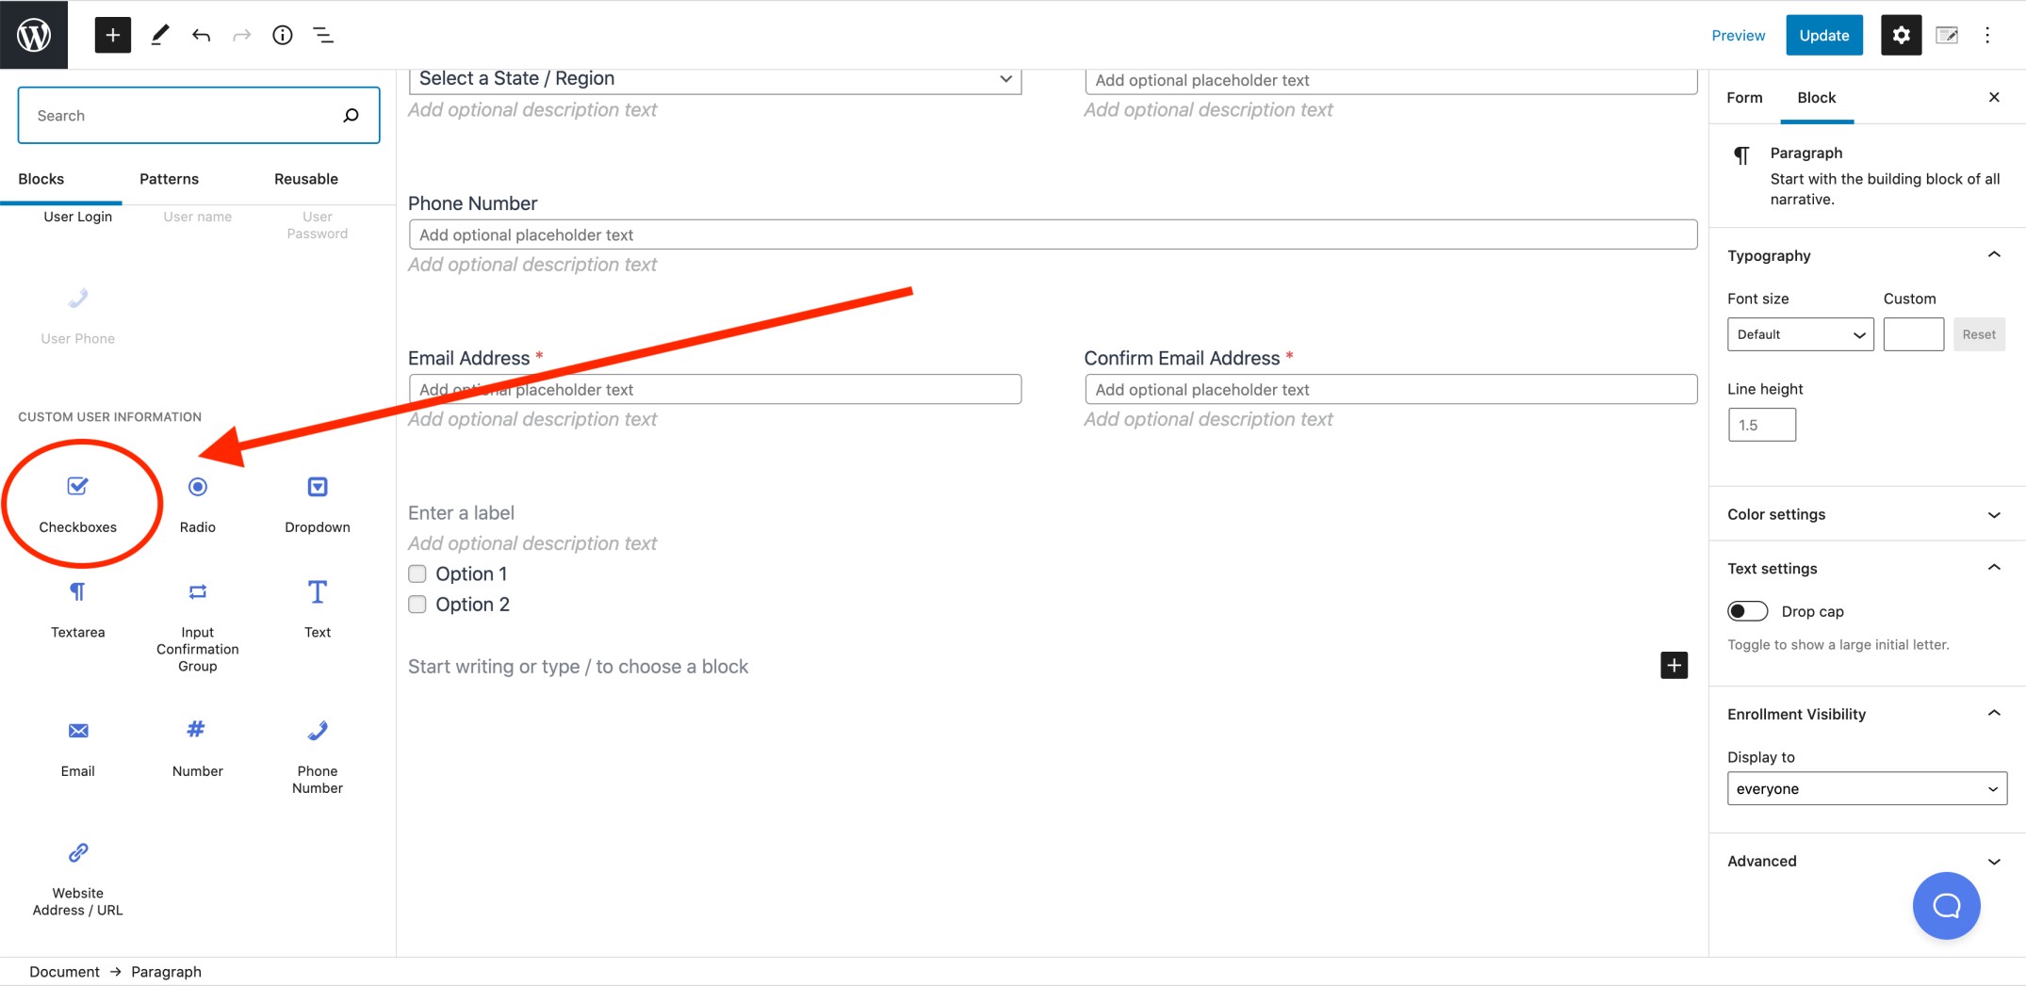
Task: Insert the Text block
Action: pyautogui.click(x=318, y=609)
